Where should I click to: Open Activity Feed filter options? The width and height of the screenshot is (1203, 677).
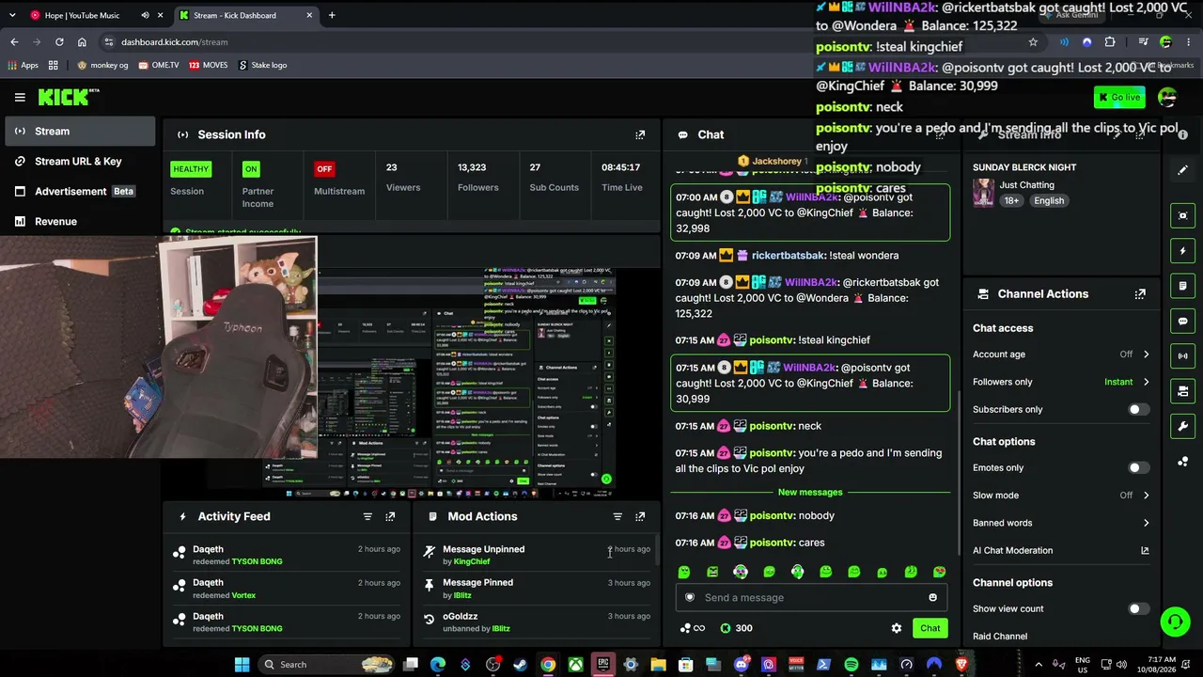(x=367, y=516)
